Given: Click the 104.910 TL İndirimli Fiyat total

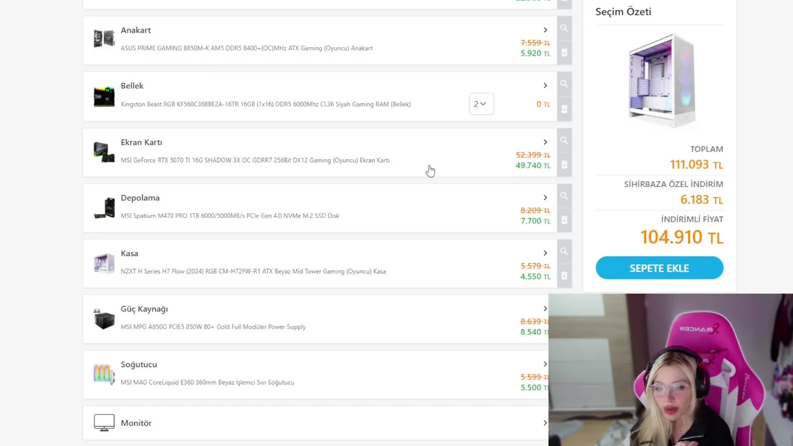Looking at the screenshot, I should pyautogui.click(x=681, y=237).
